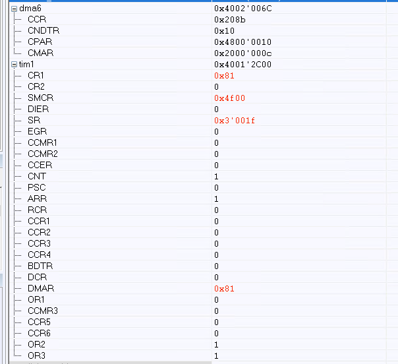Image resolution: width=398 pixels, height=364 pixels.
Task: Click the BDTR value 0
Action: [216, 266]
